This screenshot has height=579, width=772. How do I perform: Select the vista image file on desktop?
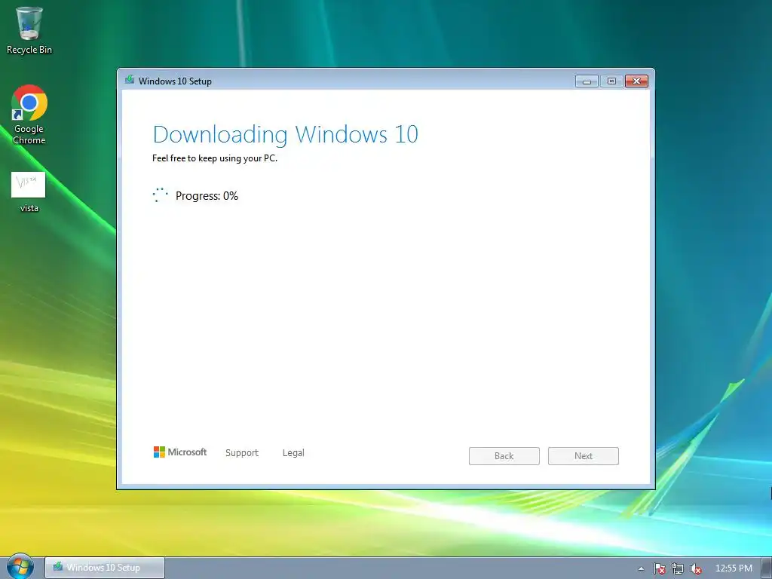(x=29, y=192)
